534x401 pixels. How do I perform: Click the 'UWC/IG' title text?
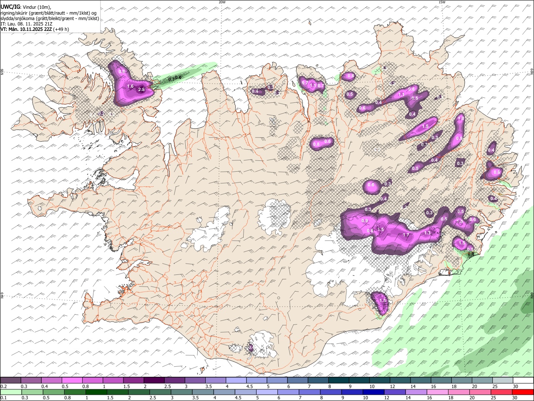point(10,7)
